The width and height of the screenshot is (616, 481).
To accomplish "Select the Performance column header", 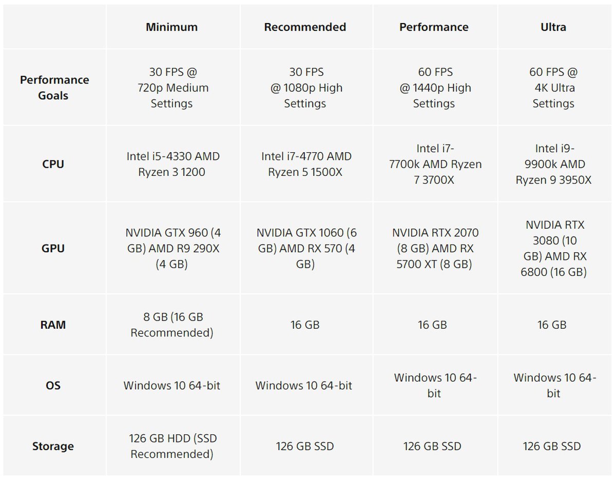I will (434, 27).
